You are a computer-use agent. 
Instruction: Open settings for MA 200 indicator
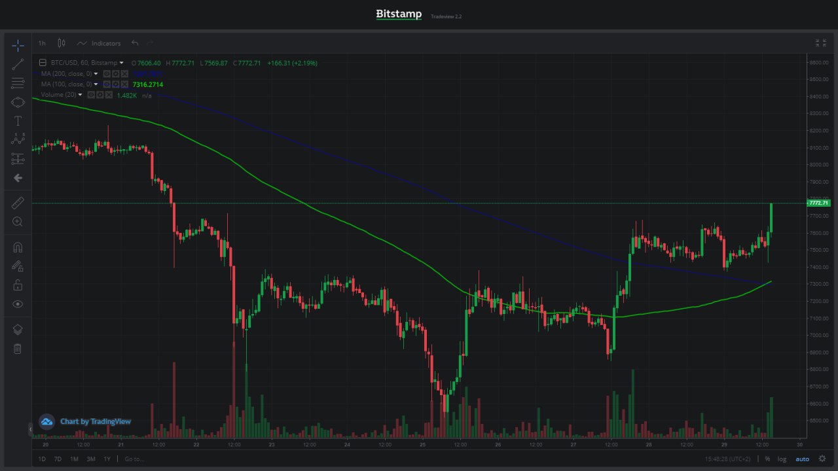(x=115, y=74)
